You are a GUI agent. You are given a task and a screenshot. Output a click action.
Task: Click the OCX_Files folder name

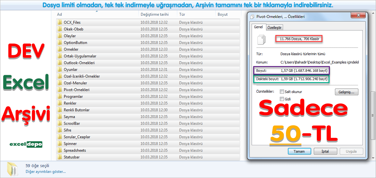pyautogui.click(x=72, y=22)
